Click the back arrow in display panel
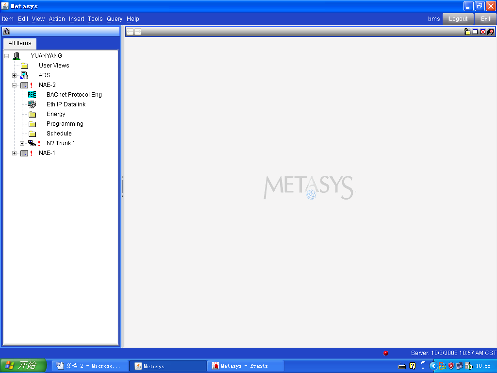 point(130,32)
